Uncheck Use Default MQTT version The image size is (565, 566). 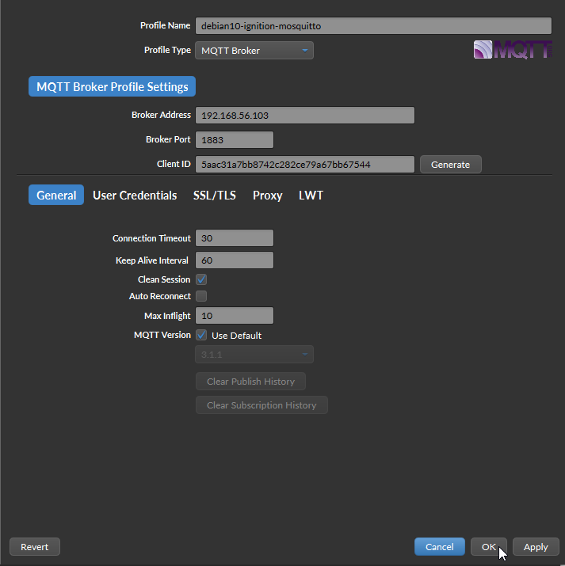pyautogui.click(x=201, y=335)
